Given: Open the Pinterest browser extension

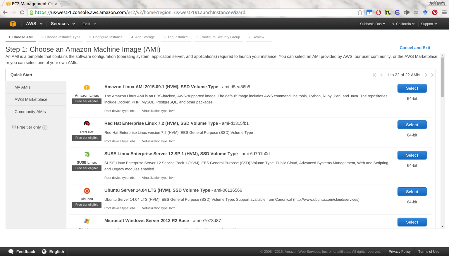Looking at the screenshot, I should click(435, 12).
